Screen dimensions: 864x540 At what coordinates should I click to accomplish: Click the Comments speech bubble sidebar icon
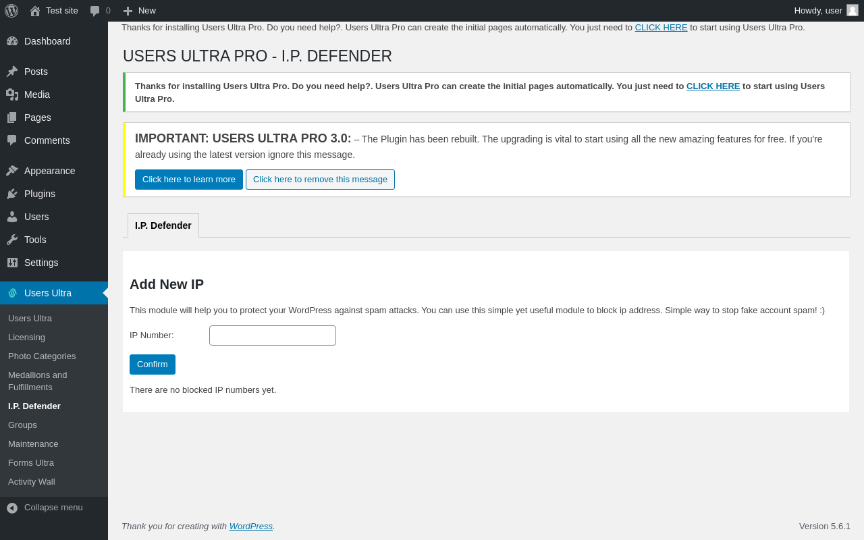12,140
